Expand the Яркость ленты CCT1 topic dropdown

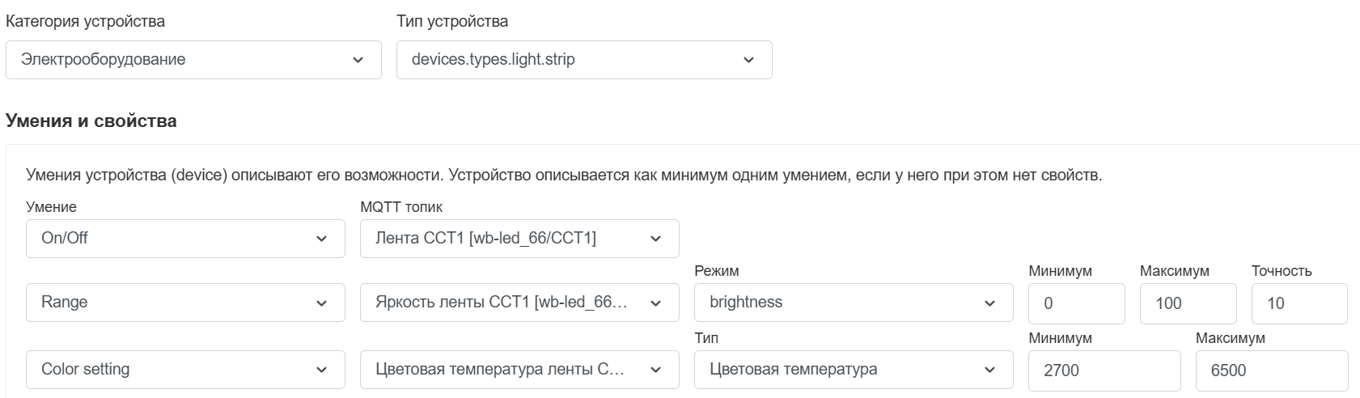519,303
